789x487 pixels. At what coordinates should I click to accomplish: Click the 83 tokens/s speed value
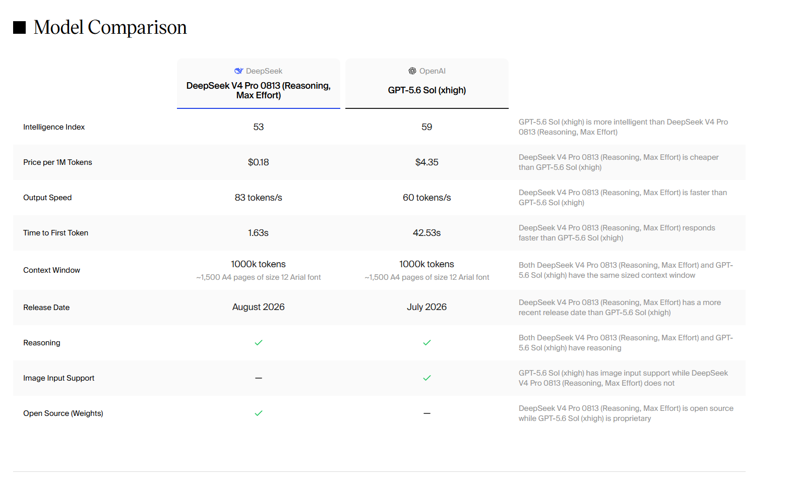(259, 198)
